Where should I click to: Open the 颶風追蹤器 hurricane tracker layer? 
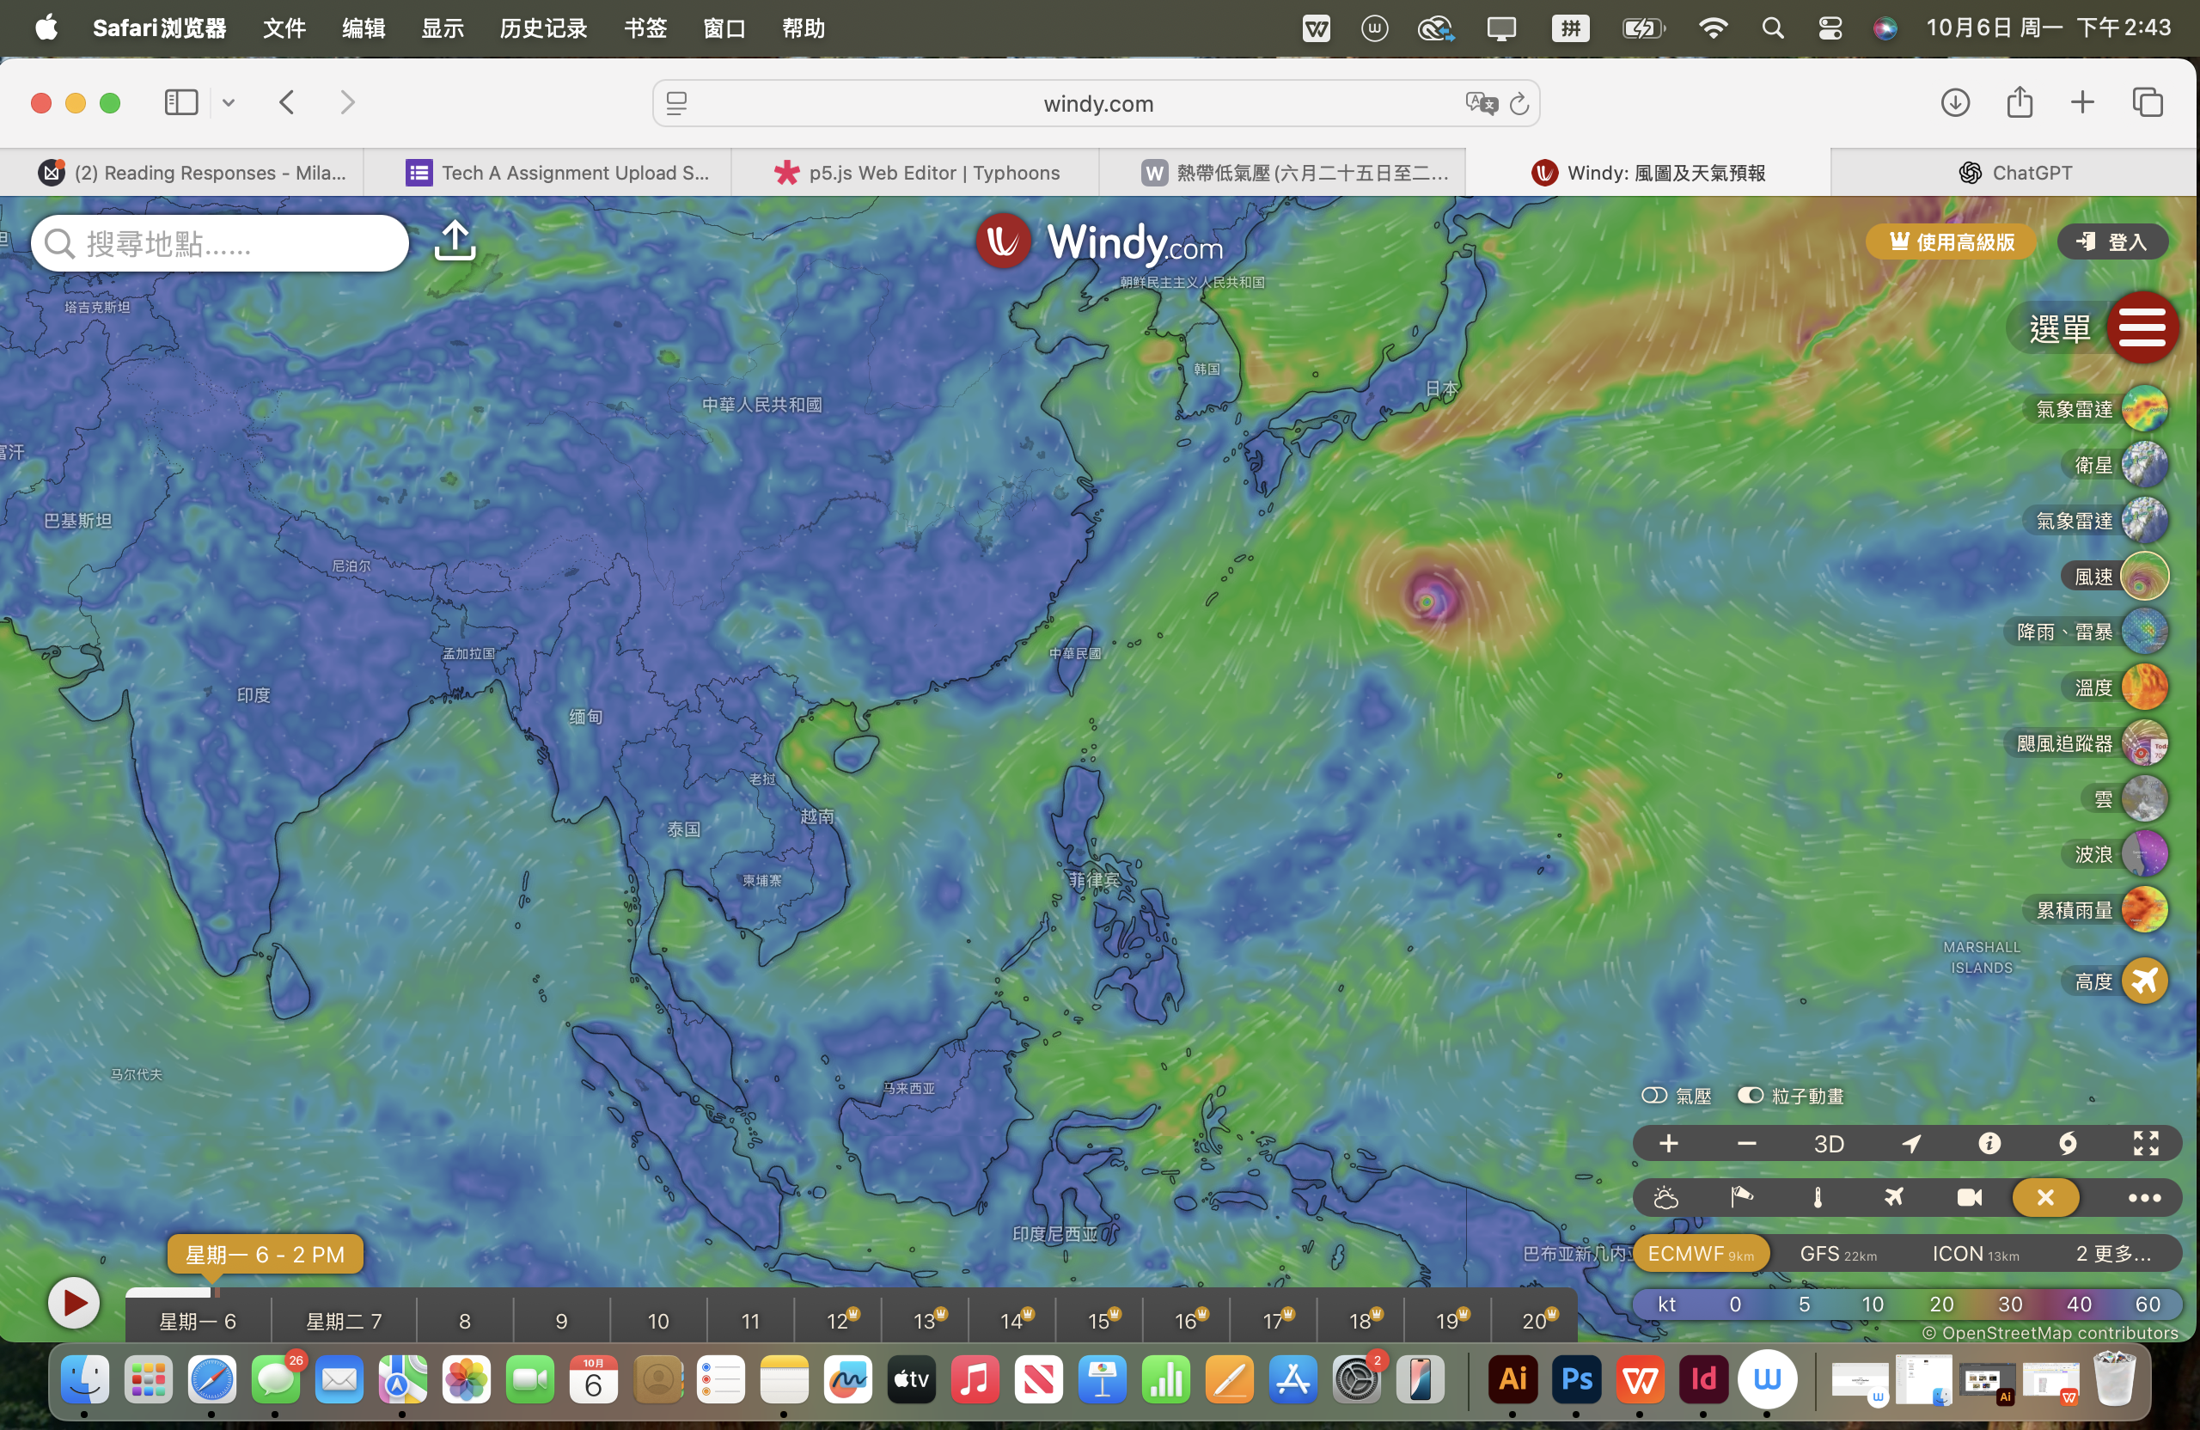tap(2143, 744)
